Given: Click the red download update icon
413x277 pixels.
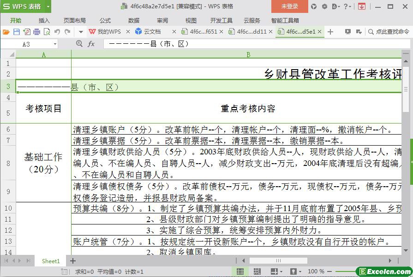Looking at the screenshot, I should (362, 6).
